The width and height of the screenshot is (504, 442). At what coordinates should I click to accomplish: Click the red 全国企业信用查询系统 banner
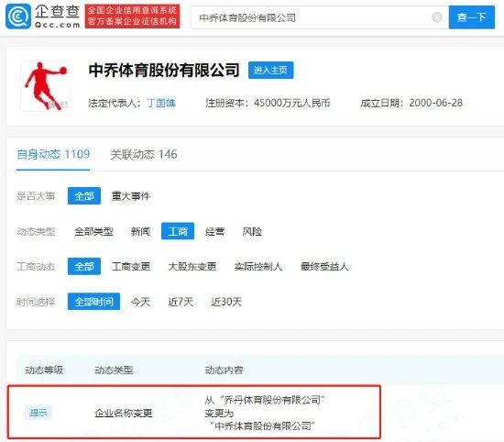tap(133, 17)
